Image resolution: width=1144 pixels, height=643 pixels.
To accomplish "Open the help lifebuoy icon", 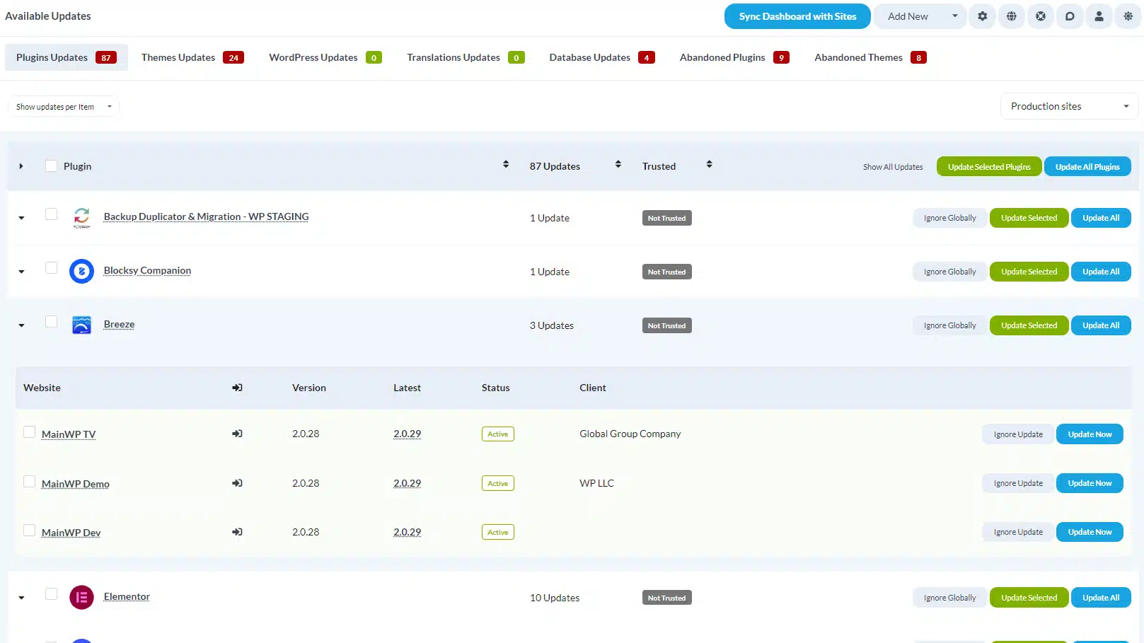I will [1040, 16].
